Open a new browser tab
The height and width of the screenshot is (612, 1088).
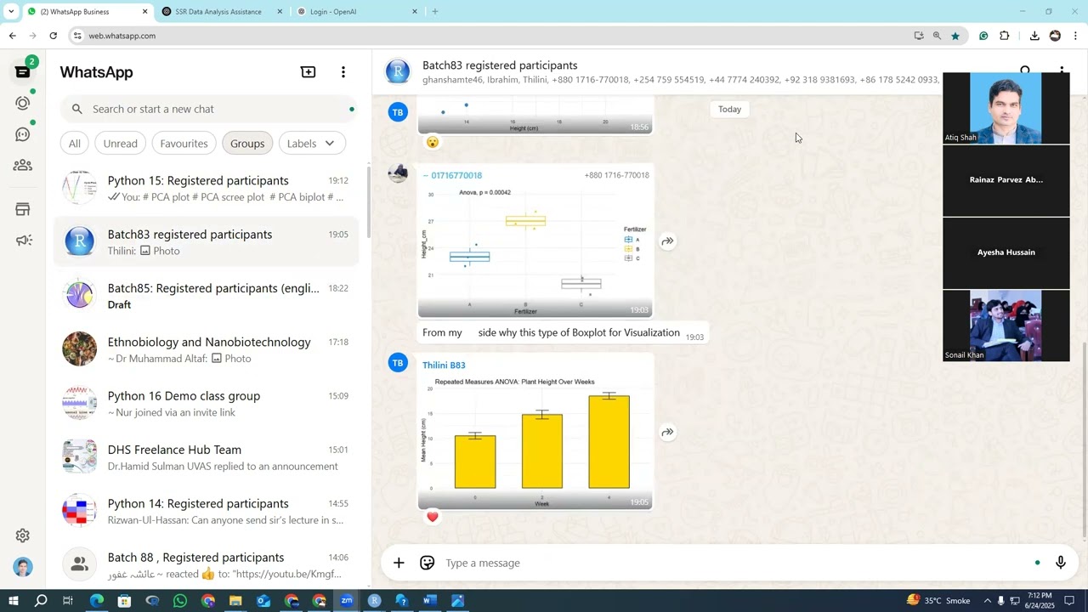tap(435, 11)
